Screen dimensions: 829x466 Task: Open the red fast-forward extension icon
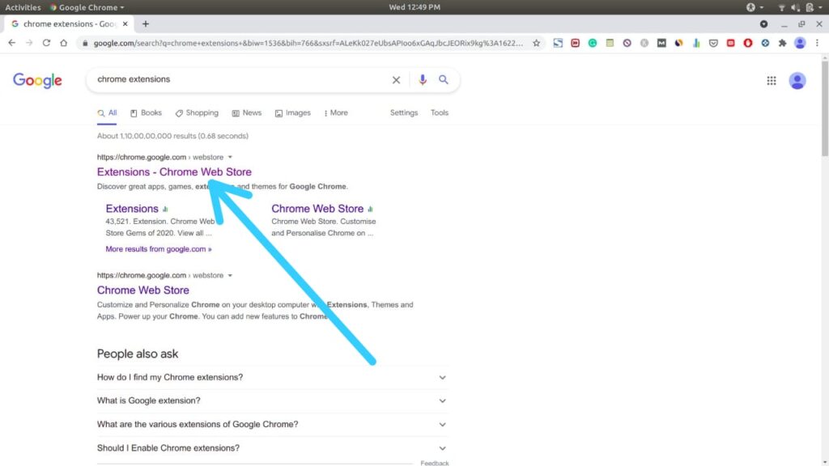point(576,44)
